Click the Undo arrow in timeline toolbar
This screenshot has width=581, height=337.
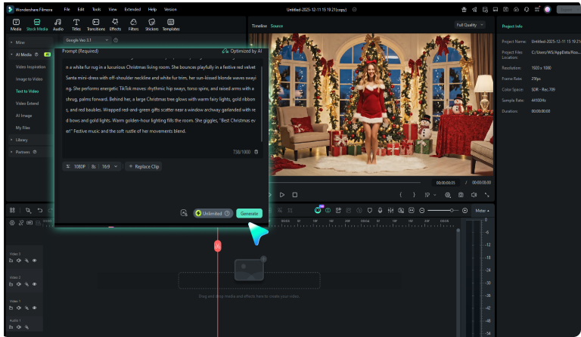[x=39, y=211]
